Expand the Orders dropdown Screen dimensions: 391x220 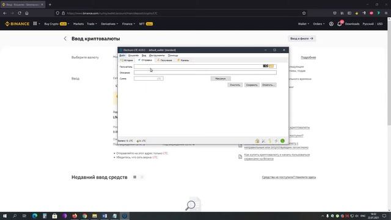coord(319,24)
